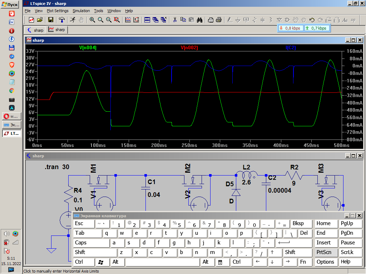Click the green V(n004) trace label

(x=88, y=47)
